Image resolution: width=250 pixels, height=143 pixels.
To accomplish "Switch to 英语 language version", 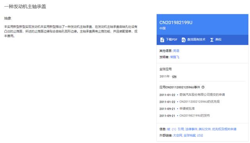I will pos(176,51).
